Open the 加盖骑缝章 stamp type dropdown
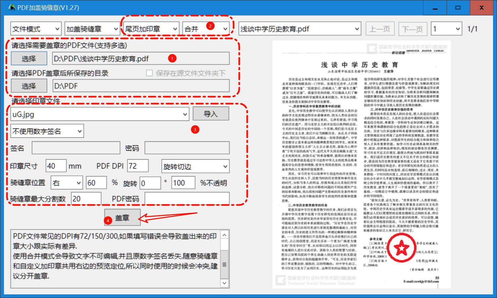 [92, 29]
